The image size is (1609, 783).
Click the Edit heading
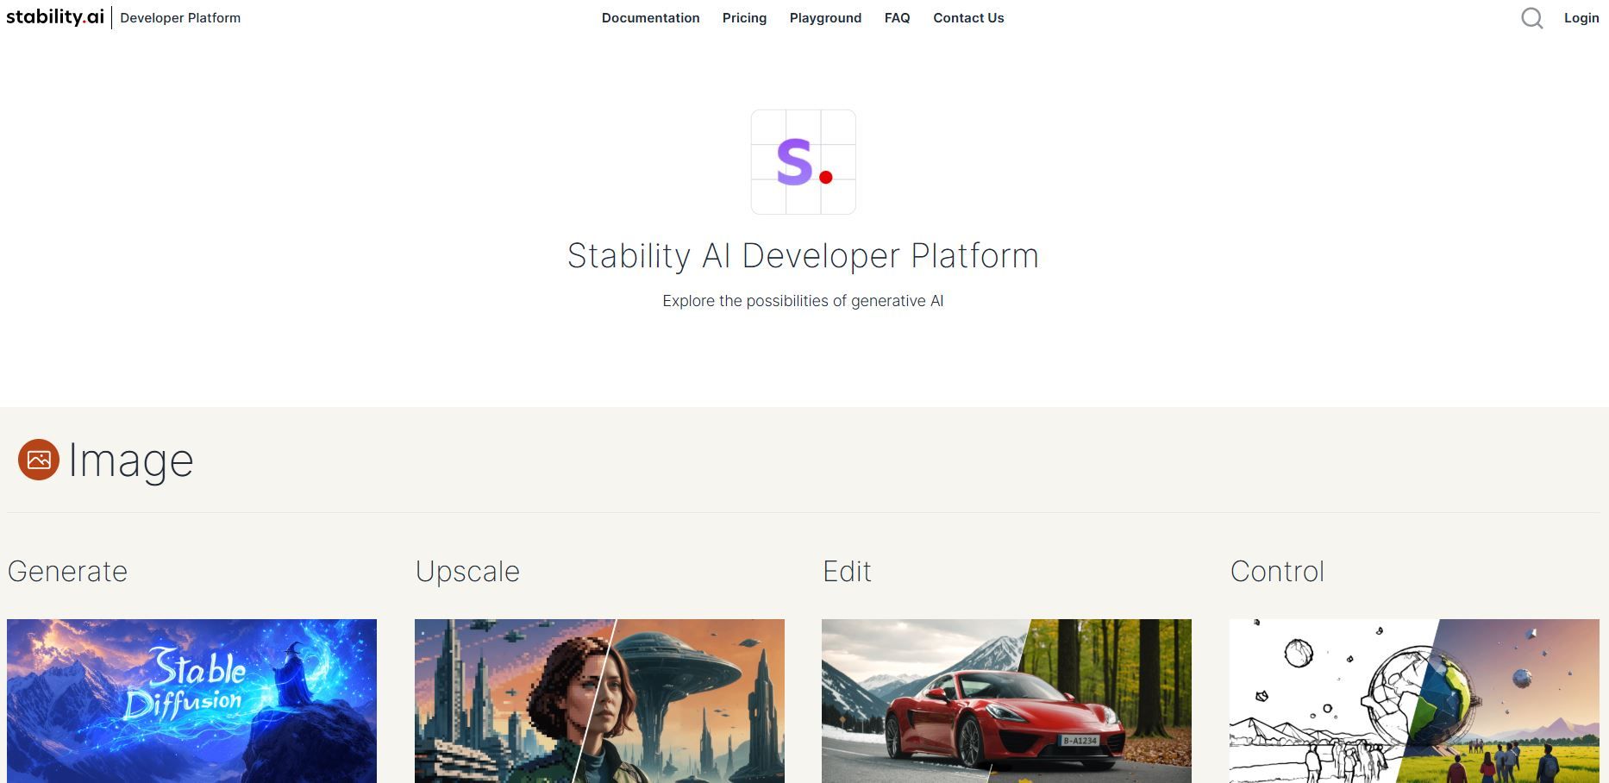coord(847,572)
